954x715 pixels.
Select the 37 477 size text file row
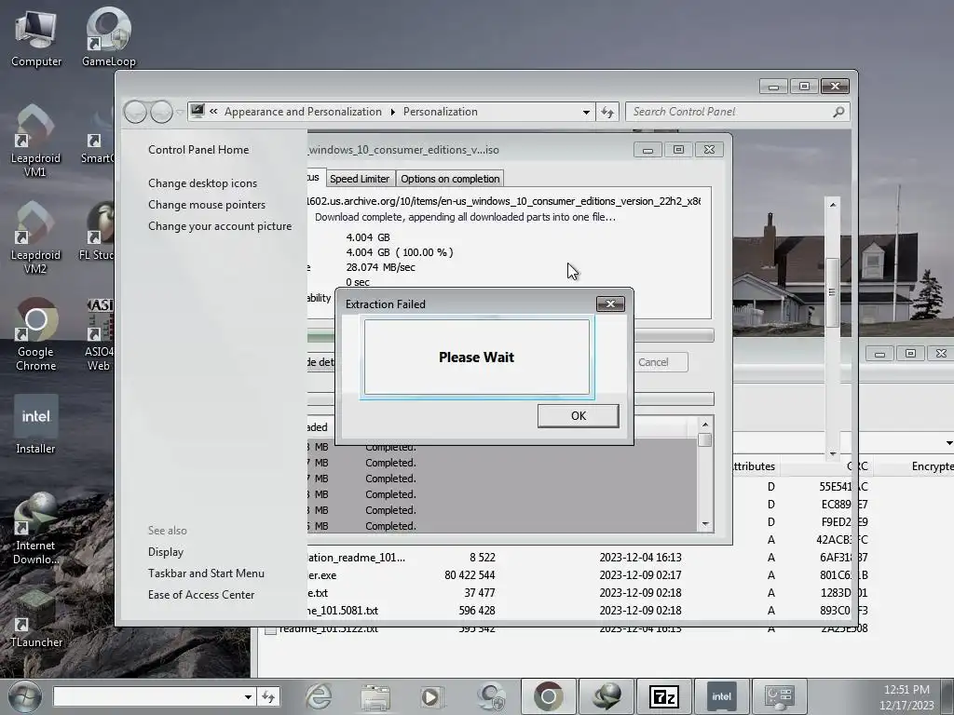click(x=589, y=593)
